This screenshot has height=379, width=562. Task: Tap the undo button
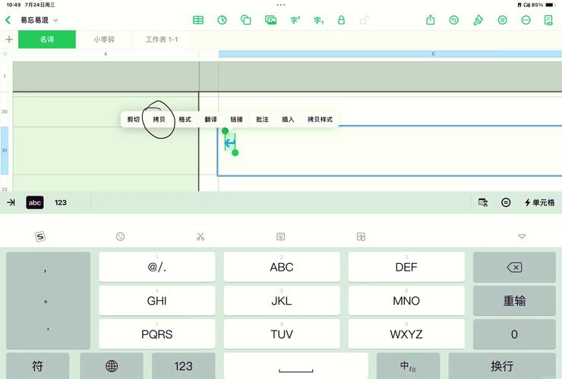click(x=454, y=20)
